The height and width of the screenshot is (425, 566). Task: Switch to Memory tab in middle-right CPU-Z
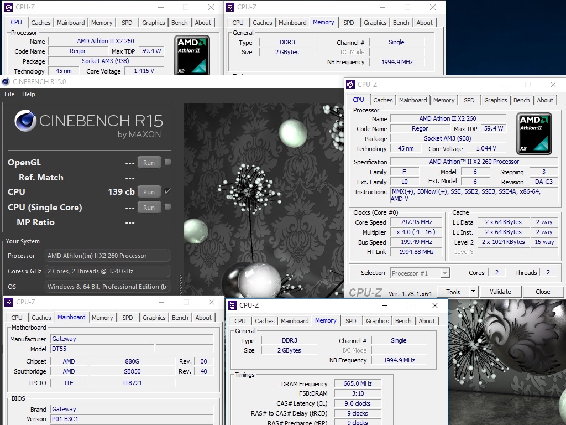444,100
